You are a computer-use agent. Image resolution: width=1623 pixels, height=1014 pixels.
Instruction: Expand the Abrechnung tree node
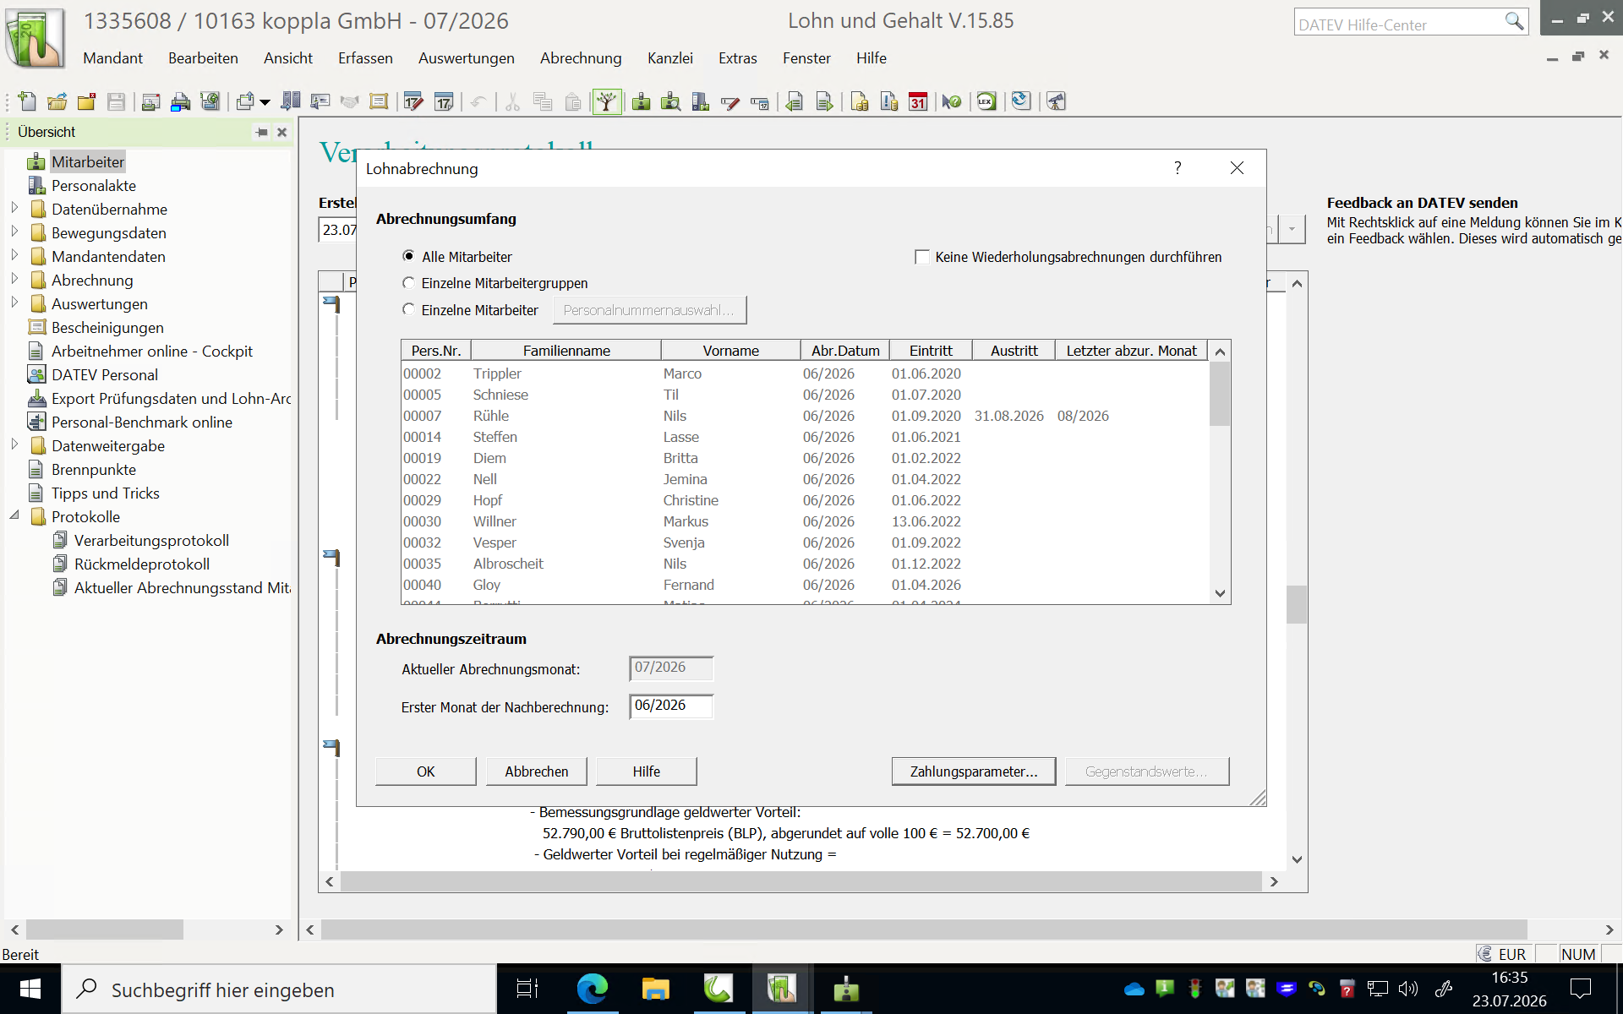(x=14, y=279)
